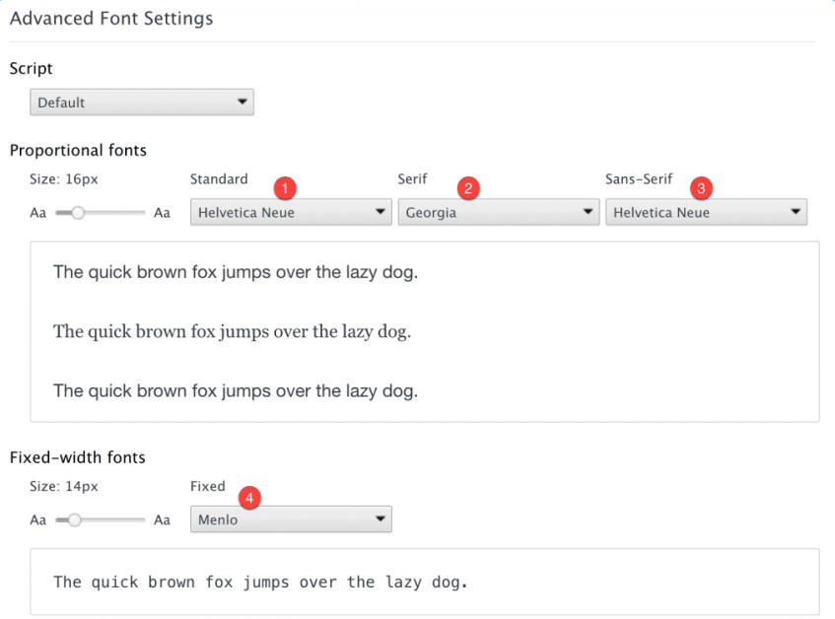Click the small Aa left of the proportional slider
This screenshot has width=835, height=619.
click(37, 213)
